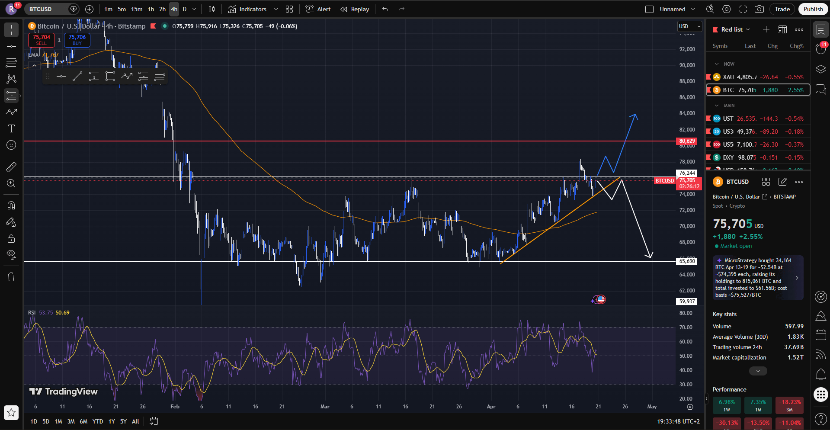Click the Publish button
The height and width of the screenshot is (430, 830).
[813, 9]
